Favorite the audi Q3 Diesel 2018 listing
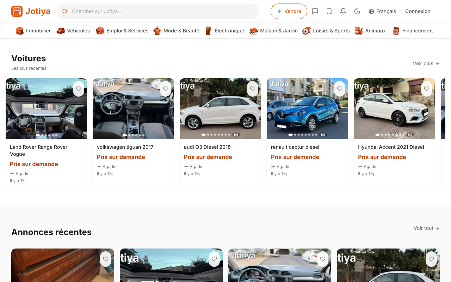Viewport: 451px width, 282px height. click(x=253, y=89)
